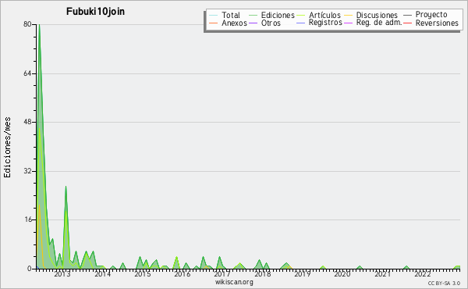468x289 pixels.
Task: Click the blue Registros legend line
Action: (300, 23)
